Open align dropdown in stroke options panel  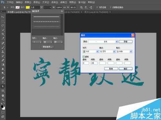pyautogui.click(x=37, y=42)
